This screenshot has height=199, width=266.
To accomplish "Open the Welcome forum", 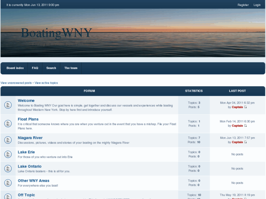I will 26,101.
